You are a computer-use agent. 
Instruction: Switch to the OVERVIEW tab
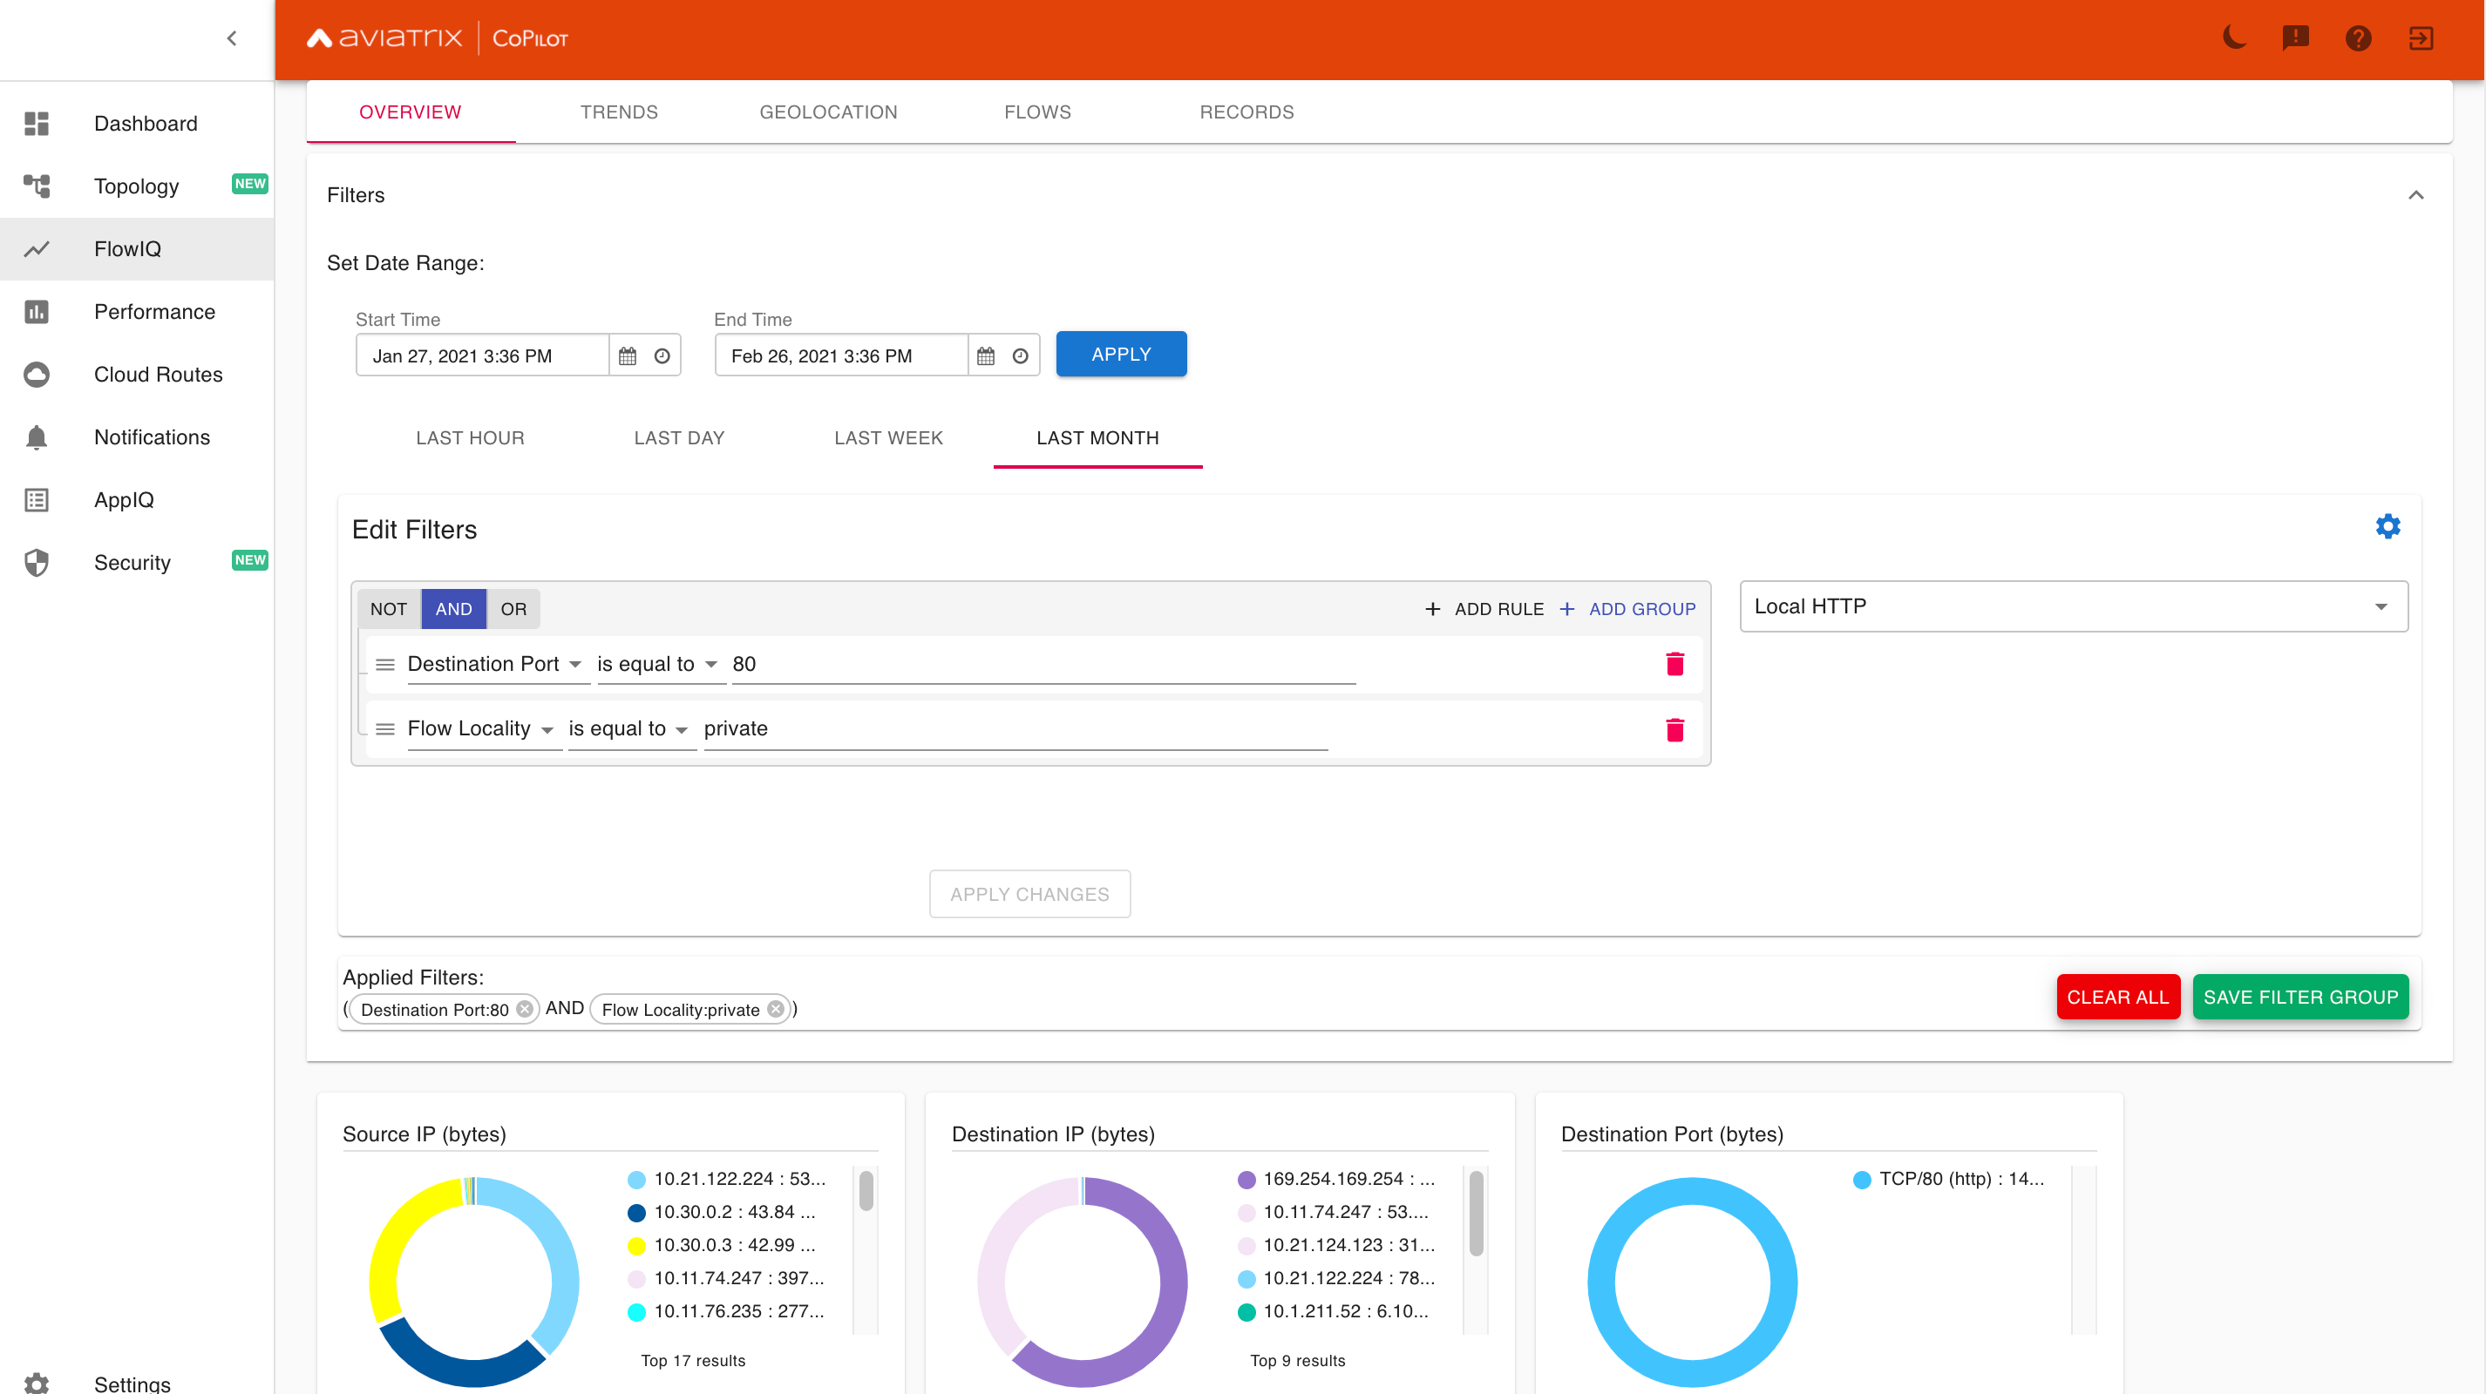pyautogui.click(x=411, y=112)
